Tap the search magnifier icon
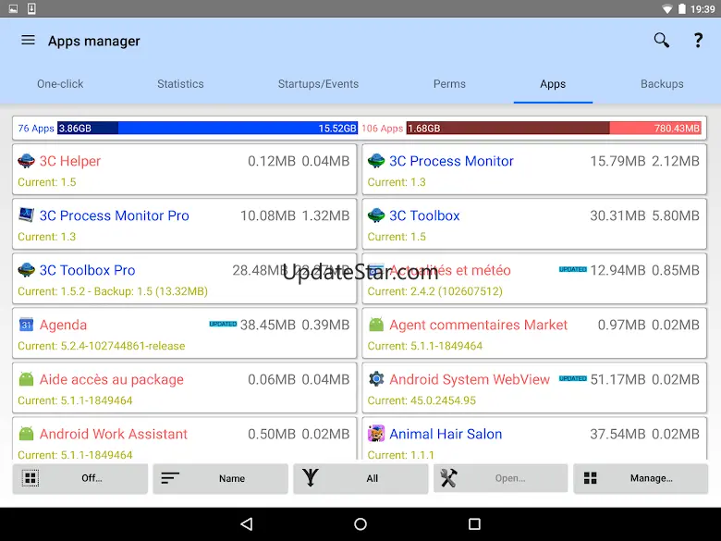 [661, 40]
